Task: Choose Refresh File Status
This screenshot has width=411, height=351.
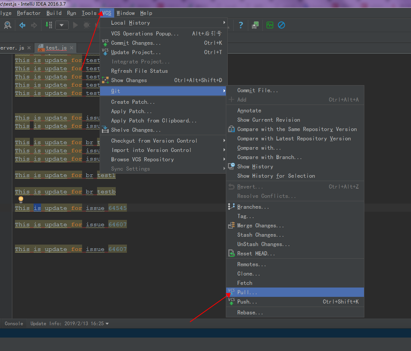Action: [164, 71]
